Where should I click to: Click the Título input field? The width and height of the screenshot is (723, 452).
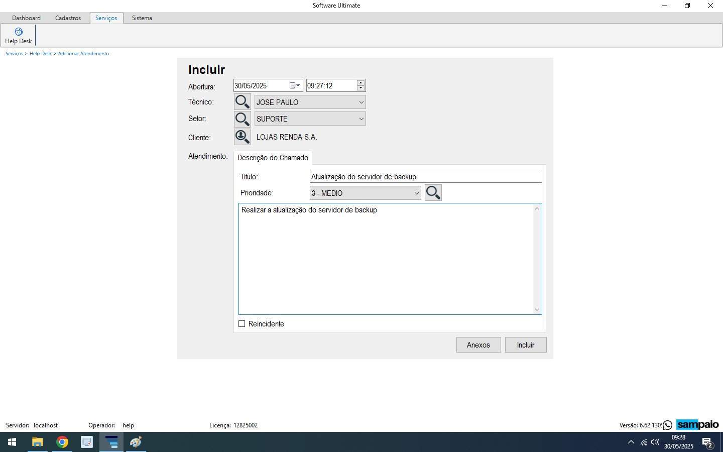click(426, 176)
